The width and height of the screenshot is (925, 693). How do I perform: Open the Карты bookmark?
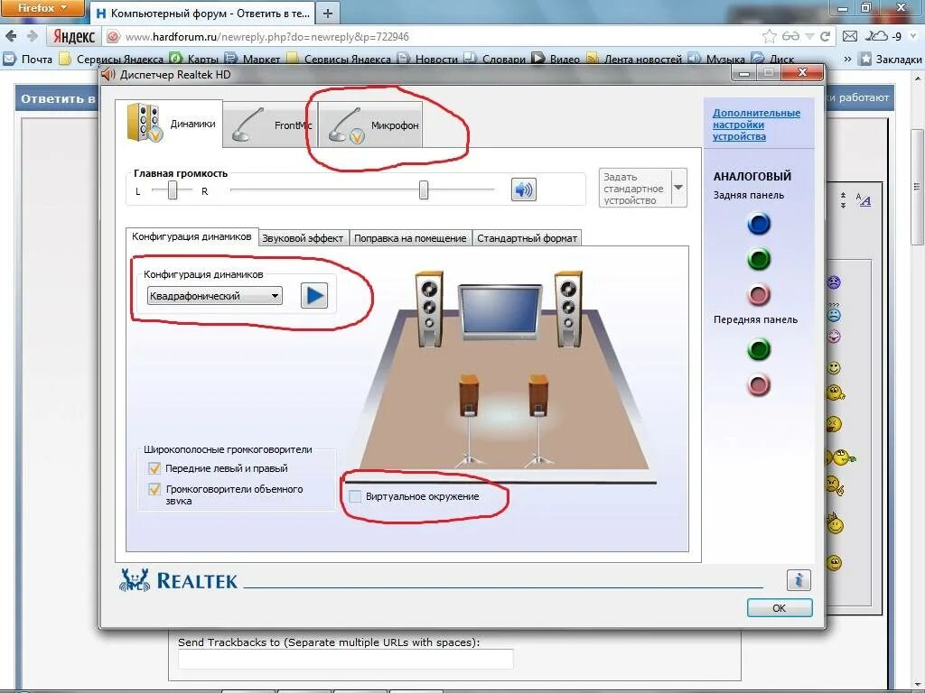(193, 59)
